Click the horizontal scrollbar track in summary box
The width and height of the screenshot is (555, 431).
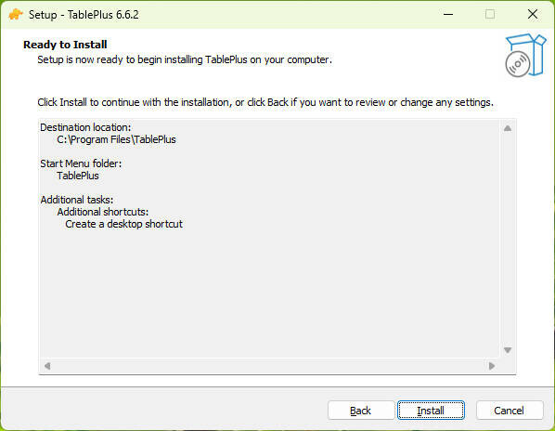click(269, 366)
